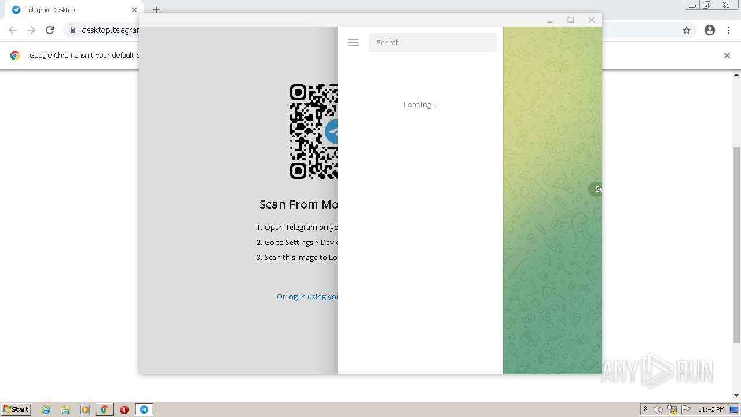The height and width of the screenshot is (417, 741).
Task: Restore down the Chrome window
Action: [x=707, y=5]
